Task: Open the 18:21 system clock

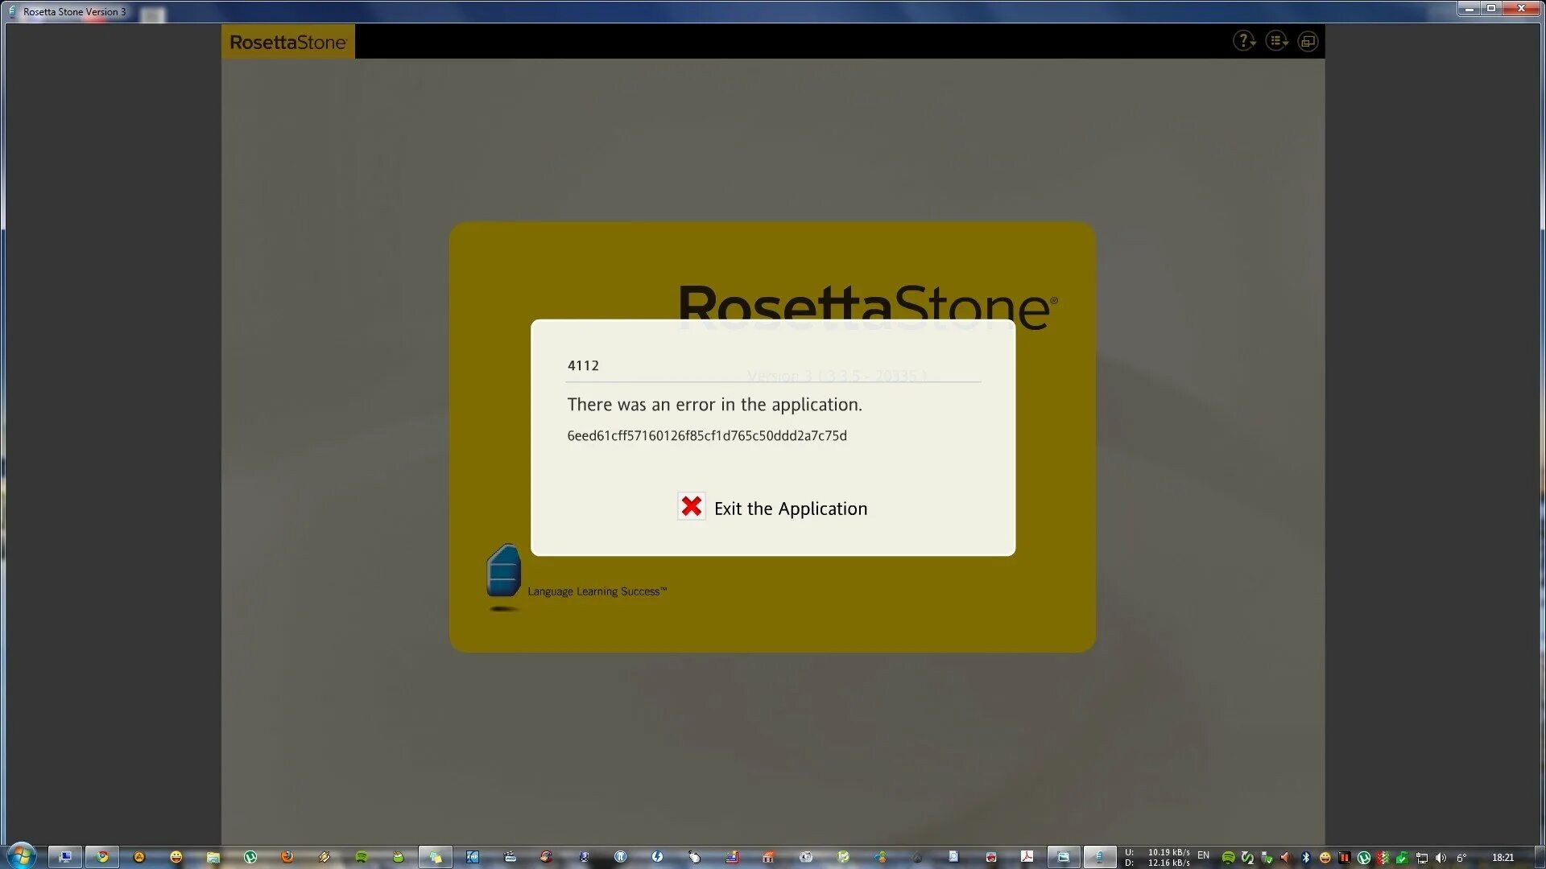Action: (1503, 858)
